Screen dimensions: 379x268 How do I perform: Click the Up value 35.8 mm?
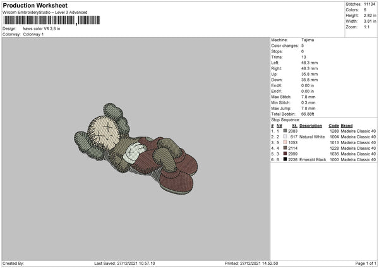310,74
